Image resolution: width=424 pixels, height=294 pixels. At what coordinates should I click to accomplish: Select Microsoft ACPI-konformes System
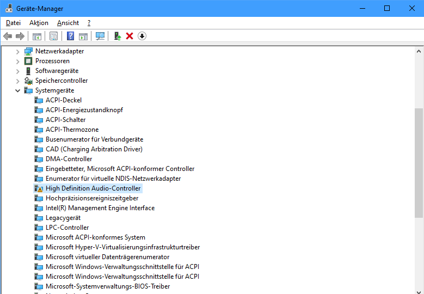(95, 237)
